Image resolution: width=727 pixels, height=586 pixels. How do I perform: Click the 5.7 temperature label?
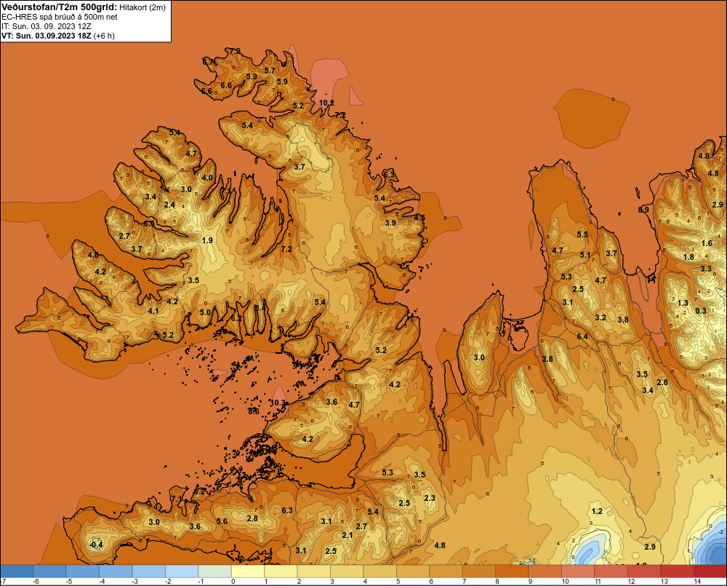[x=270, y=71]
